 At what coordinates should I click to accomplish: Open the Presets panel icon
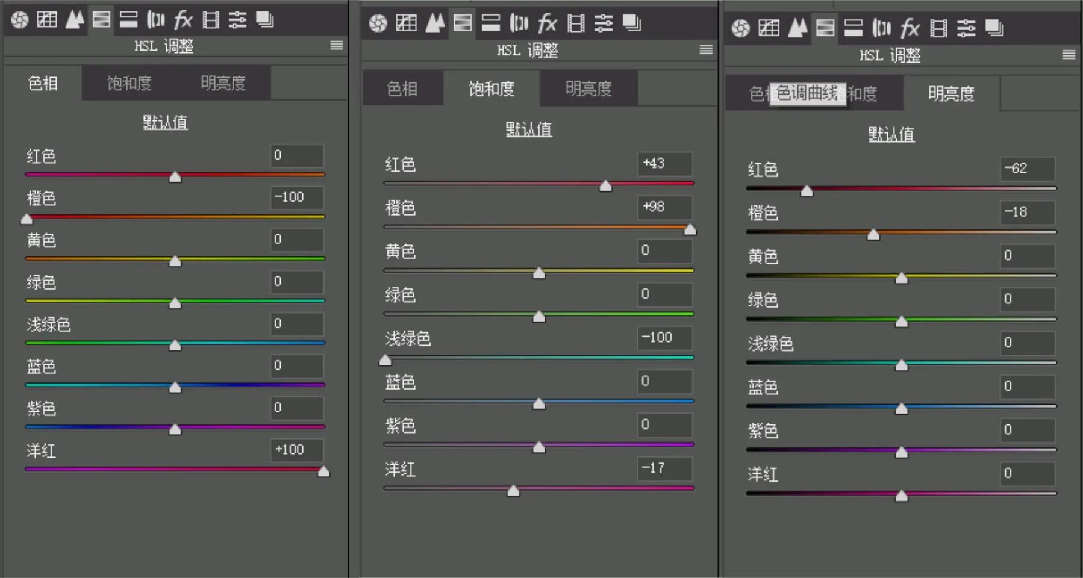click(237, 19)
